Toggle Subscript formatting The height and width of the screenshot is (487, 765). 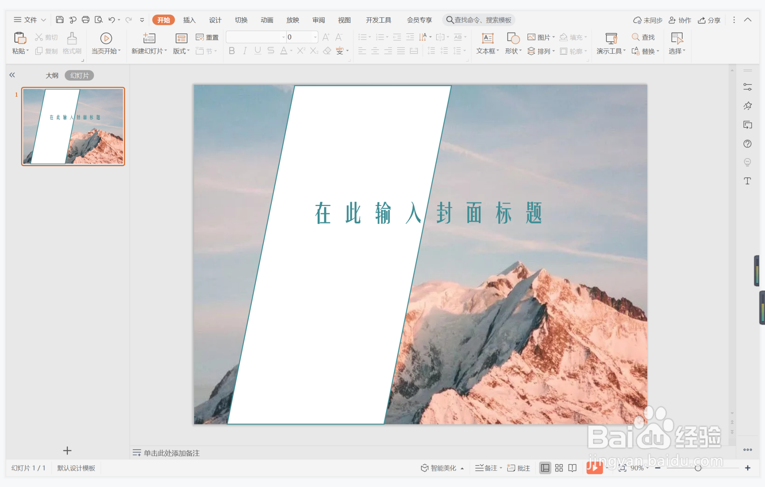pyautogui.click(x=314, y=51)
